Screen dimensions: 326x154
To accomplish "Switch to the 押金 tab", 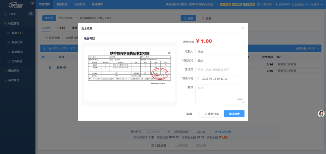I will click(x=74, y=28).
